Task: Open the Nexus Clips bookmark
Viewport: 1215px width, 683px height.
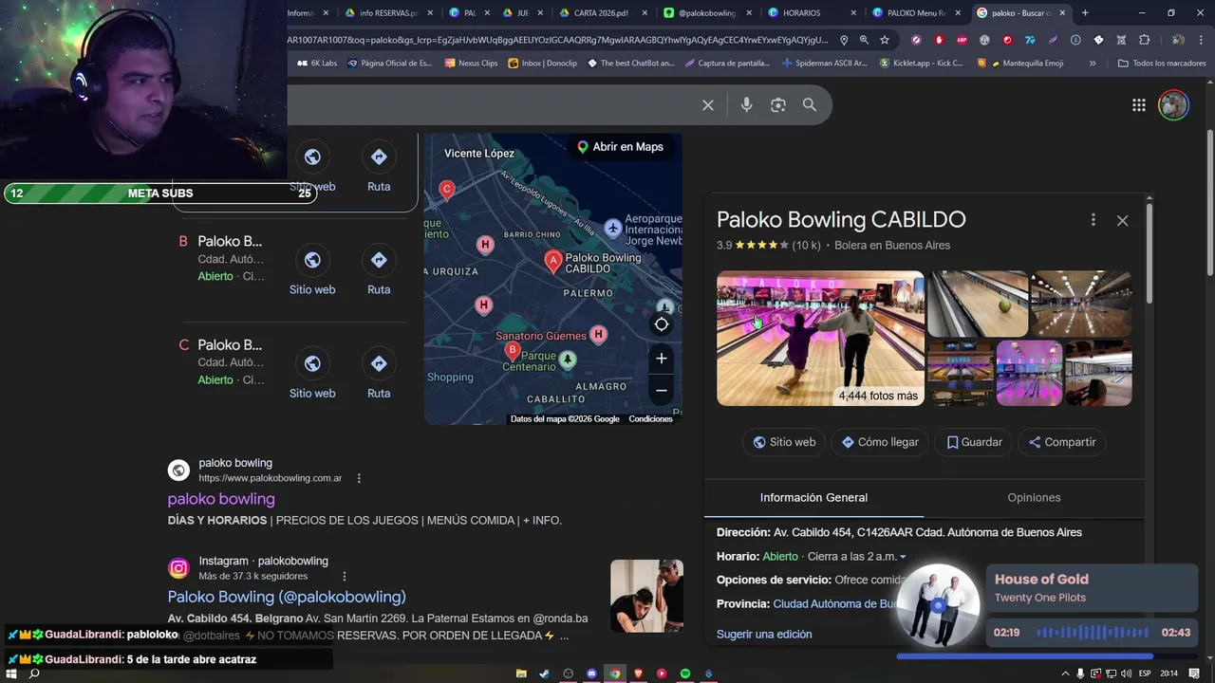Action: coord(471,64)
